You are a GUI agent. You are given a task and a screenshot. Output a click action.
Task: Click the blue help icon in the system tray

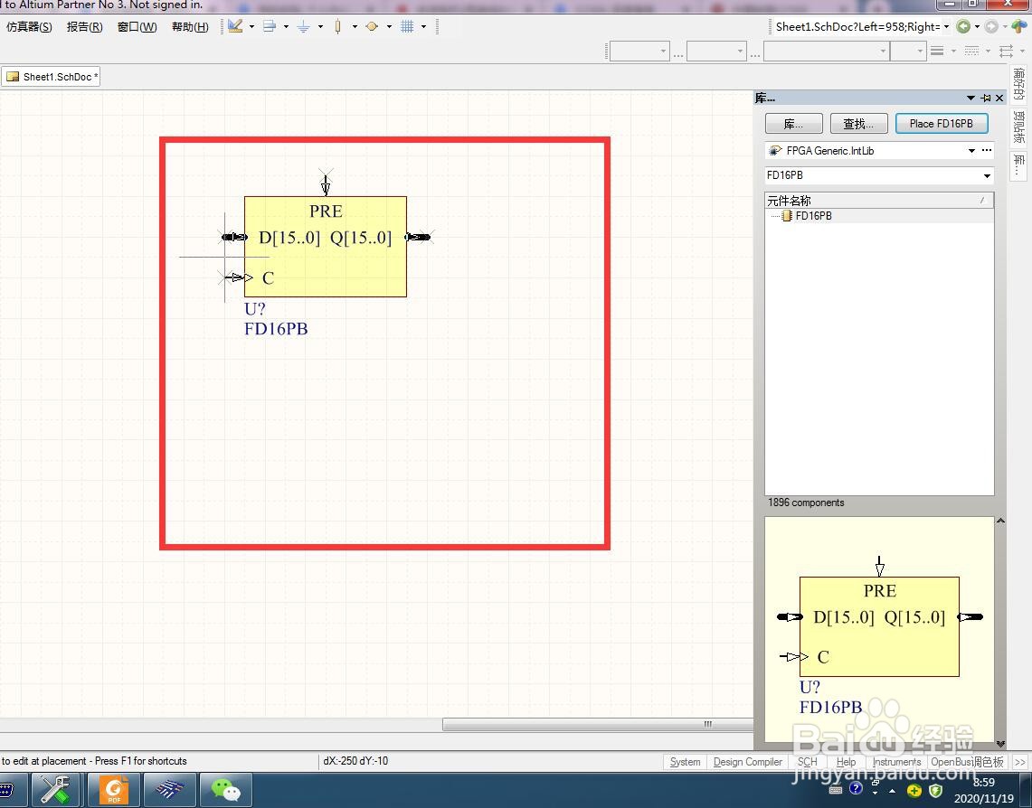[856, 787]
